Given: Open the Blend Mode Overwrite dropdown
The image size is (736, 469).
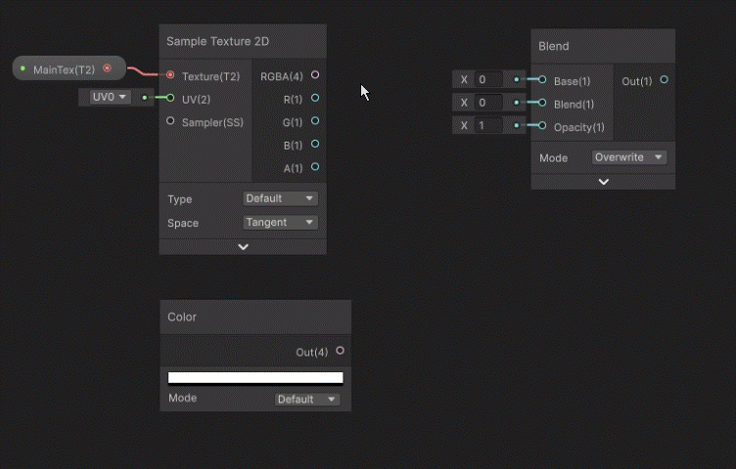Looking at the screenshot, I should click(x=628, y=157).
